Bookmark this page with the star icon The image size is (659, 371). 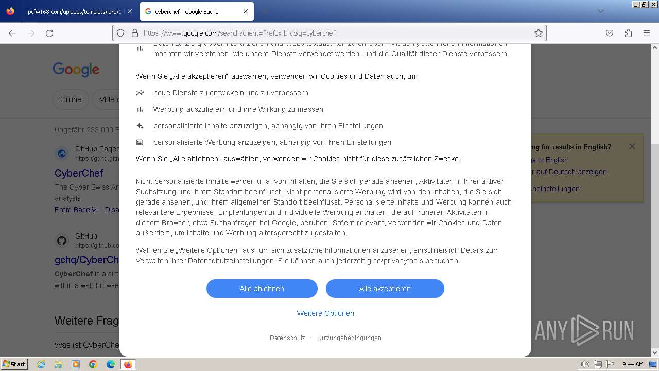[539, 33]
